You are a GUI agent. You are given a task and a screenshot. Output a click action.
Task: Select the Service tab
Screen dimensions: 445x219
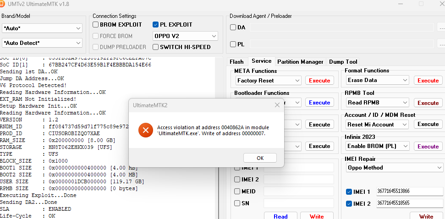point(261,61)
